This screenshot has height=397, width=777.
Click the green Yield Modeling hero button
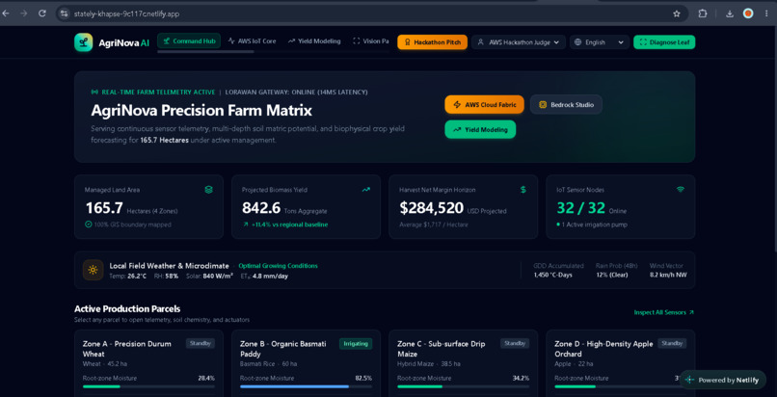coord(480,130)
